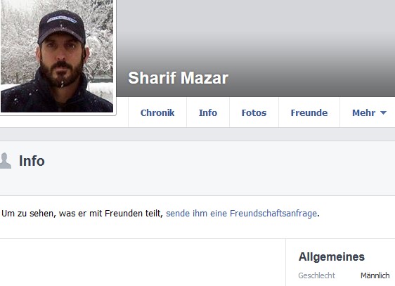Click the arrow beside Mehr

pos(383,113)
